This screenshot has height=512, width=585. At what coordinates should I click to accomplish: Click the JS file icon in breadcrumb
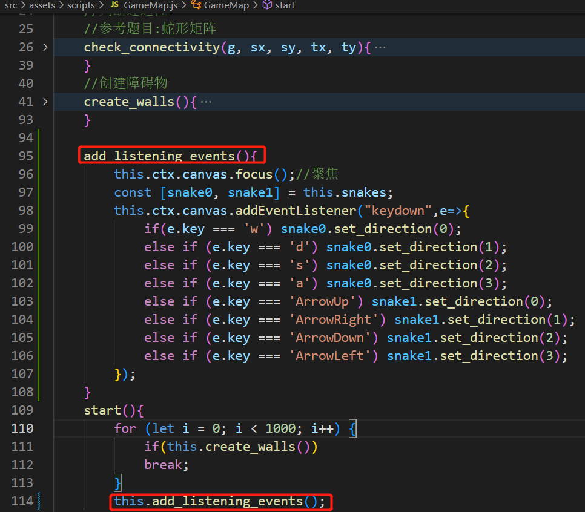point(114,5)
